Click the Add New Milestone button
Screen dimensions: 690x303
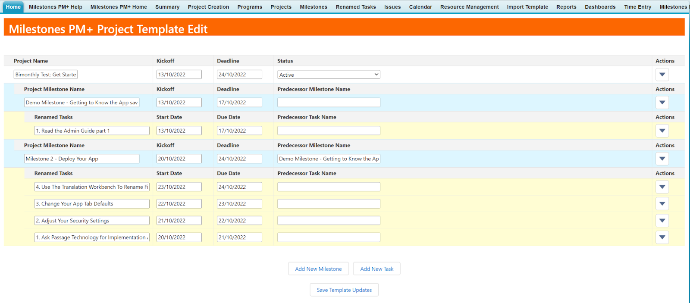318,269
